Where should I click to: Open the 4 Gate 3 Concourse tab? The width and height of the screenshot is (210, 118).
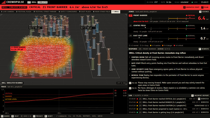coord(68,12)
